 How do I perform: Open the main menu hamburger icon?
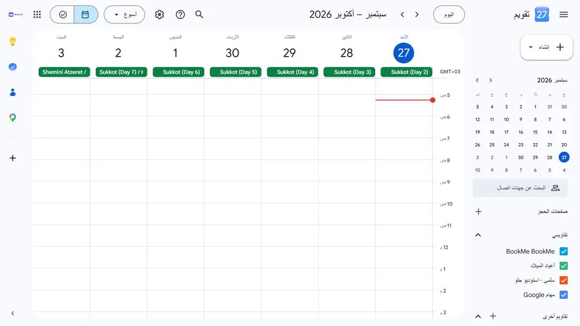click(x=564, y=14)
